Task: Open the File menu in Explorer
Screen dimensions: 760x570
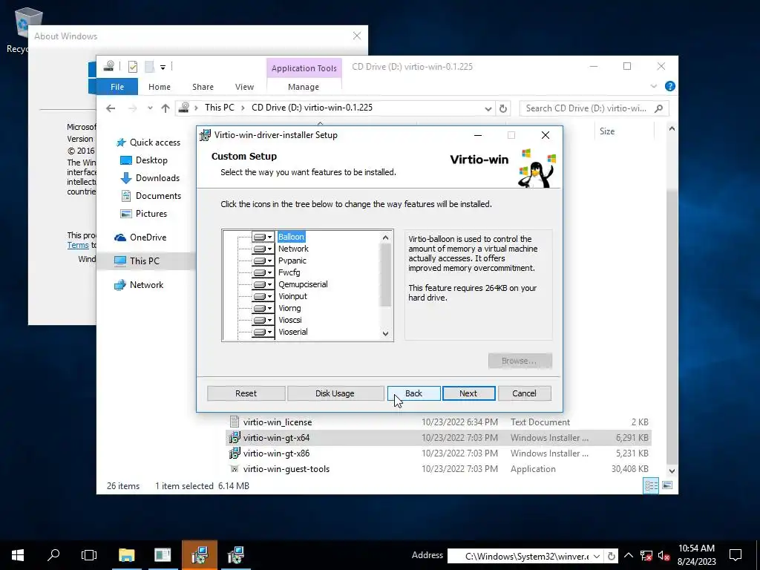Action: [x=117, y=87]
